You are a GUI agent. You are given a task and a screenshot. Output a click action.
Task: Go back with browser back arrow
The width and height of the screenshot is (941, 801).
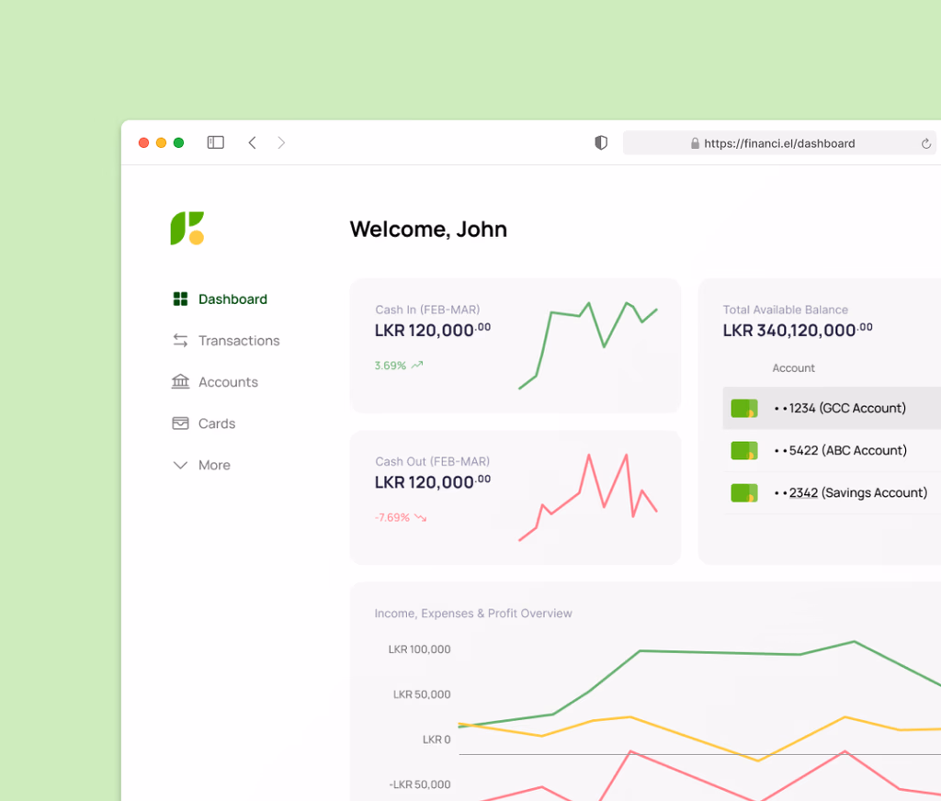pos(252,142)
